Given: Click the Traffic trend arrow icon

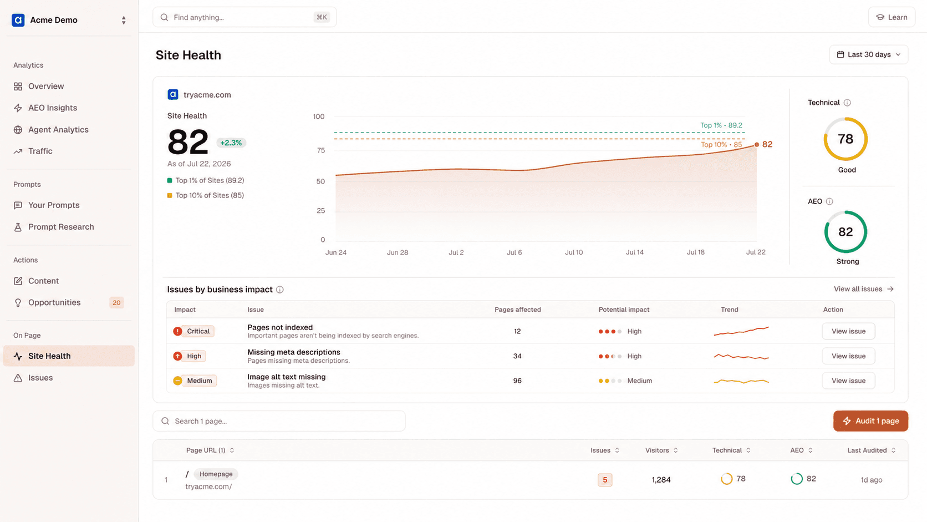Looking at the screenshot, I should click(x=18, y=151).
